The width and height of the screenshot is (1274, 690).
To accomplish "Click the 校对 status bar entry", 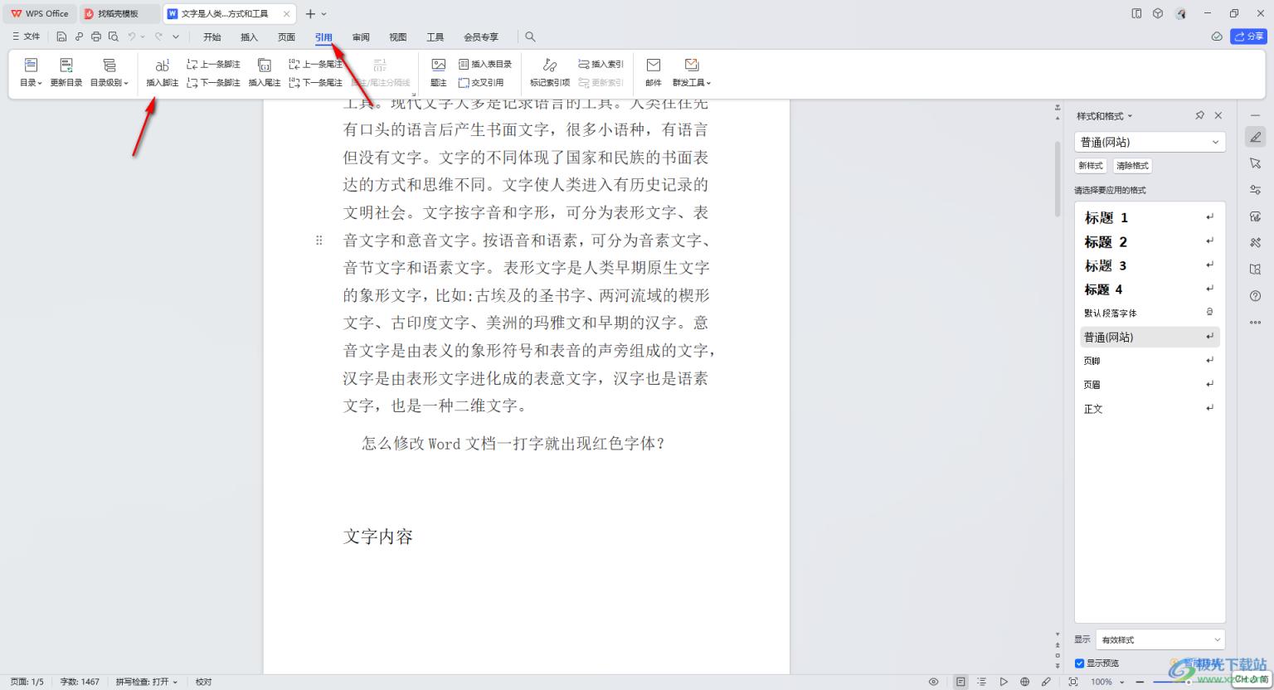I will 204,682.
